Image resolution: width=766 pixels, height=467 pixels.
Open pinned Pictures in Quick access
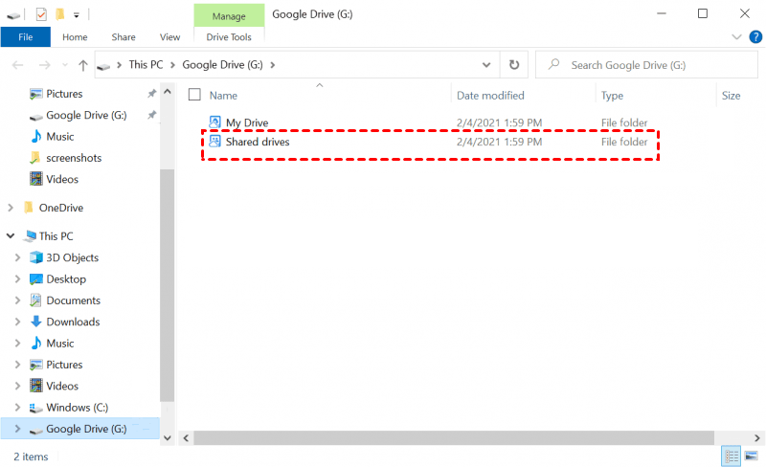tap(64, 94)
